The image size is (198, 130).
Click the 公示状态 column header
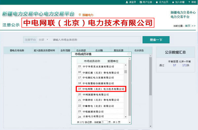[139, 50]
